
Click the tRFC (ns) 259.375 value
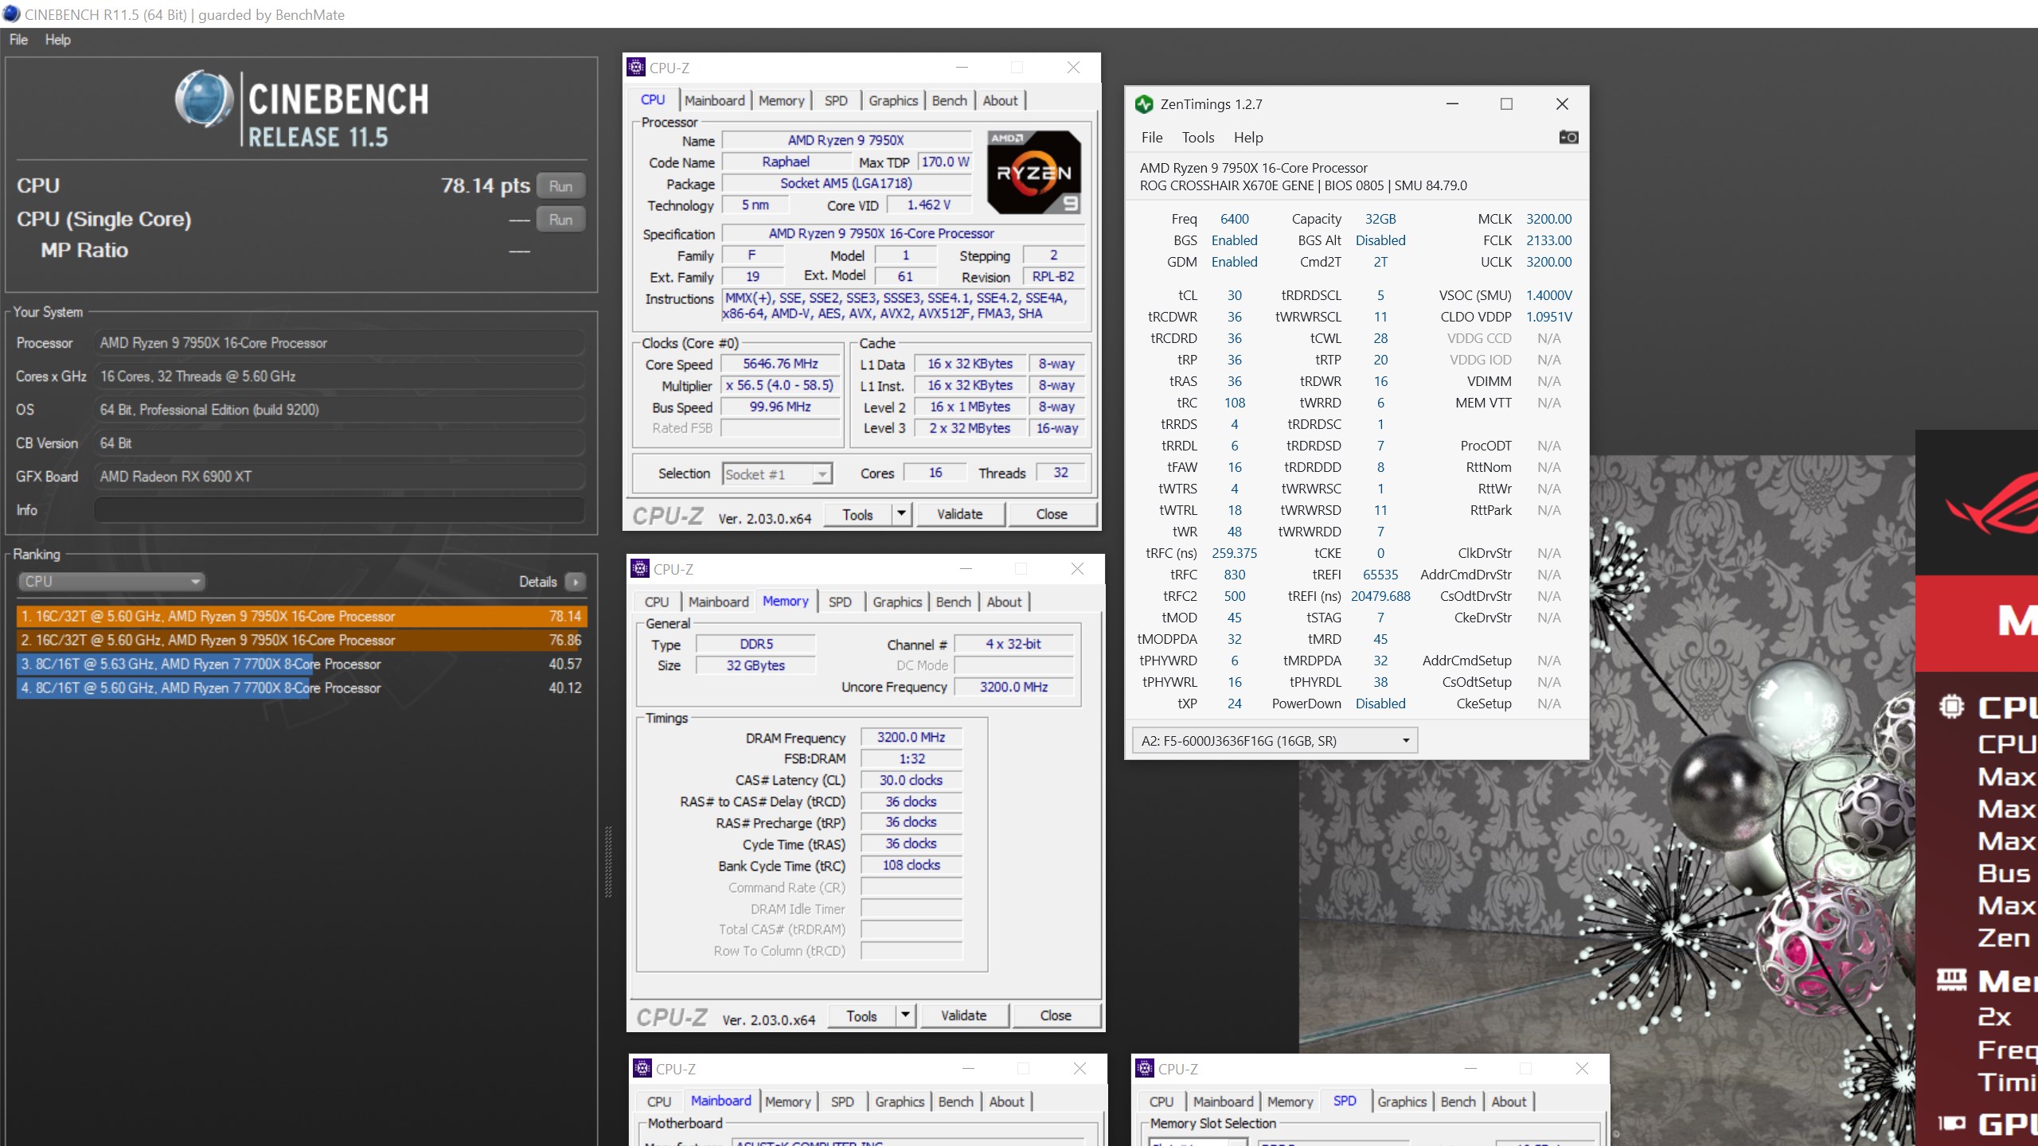(1234, 553)
